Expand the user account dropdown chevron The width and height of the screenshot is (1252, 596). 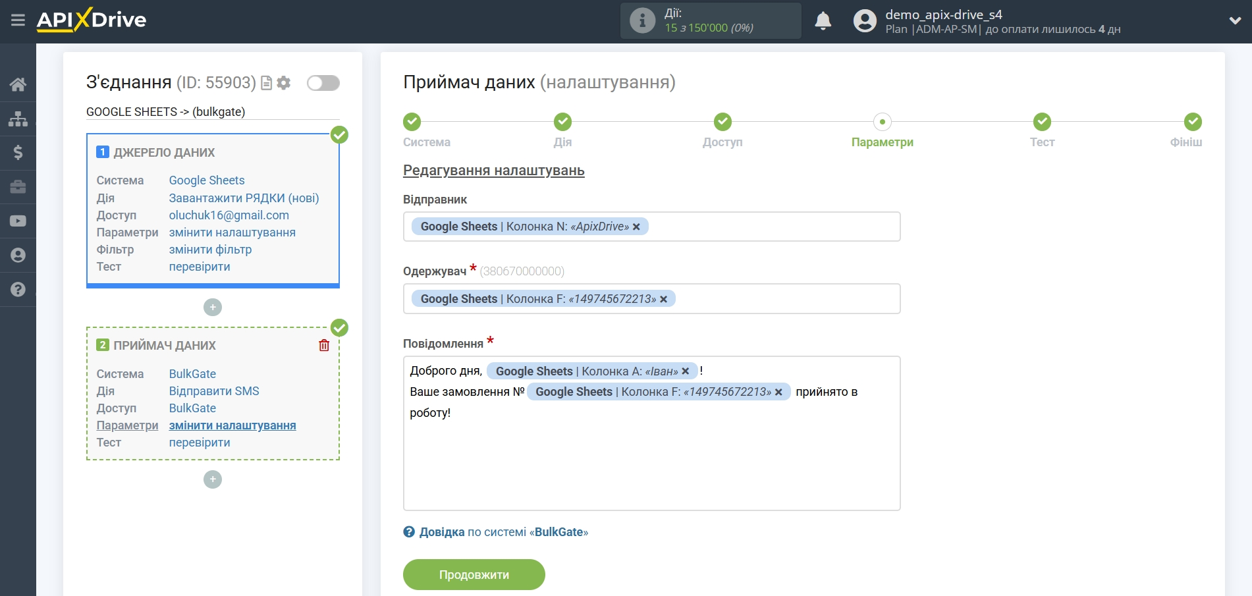(1235, 21)
